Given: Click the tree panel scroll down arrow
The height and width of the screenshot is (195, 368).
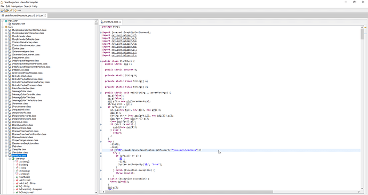Looking at the screenshot, I should (x=96, y=192).
